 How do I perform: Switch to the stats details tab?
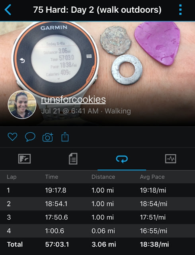pos(73,159)
